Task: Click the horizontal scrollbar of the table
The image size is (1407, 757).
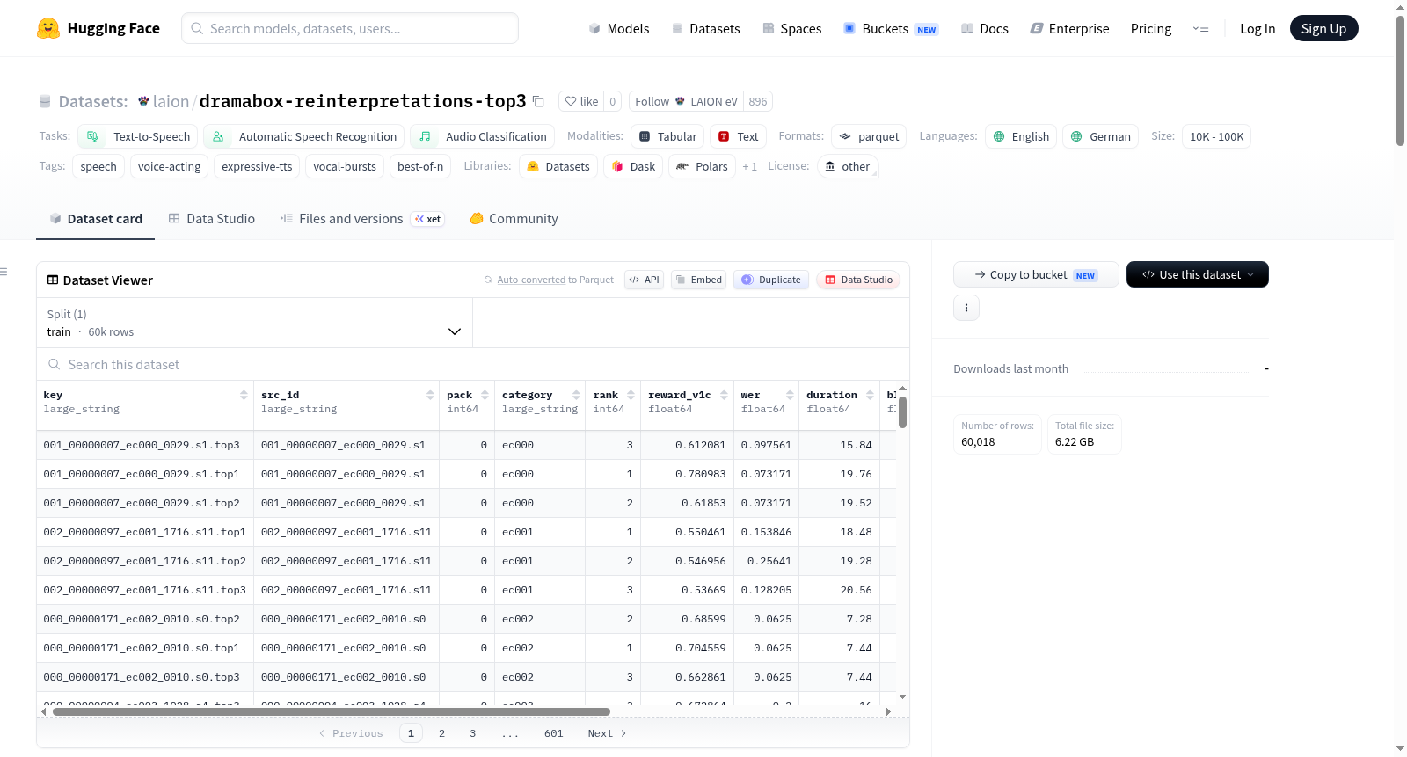Action: coord(332,711)
